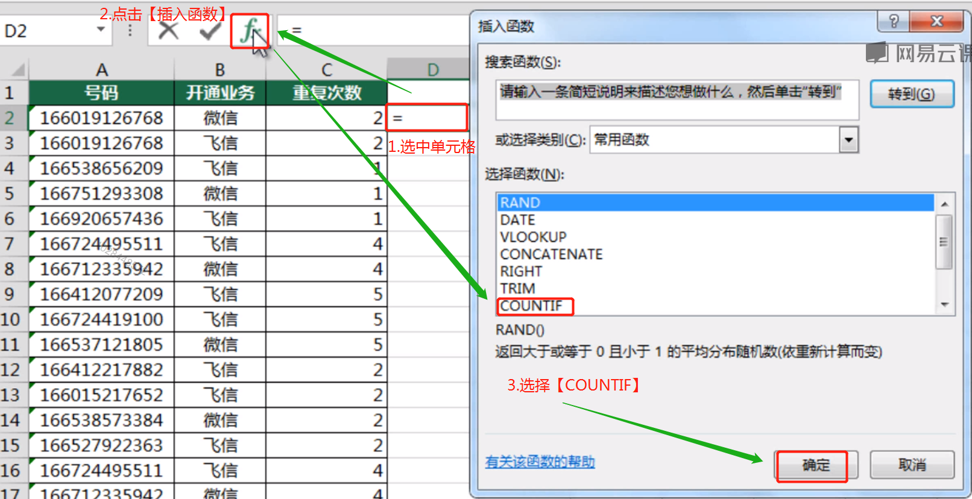
Task: Select row 10 header
Action: (x=13, y=319)
